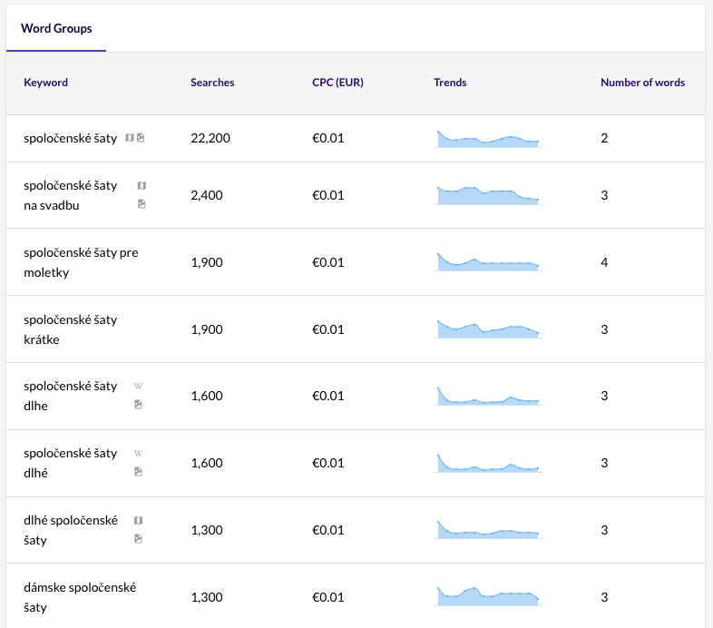Click word count 3 in 'krátke' row

[x=604, y=329]
